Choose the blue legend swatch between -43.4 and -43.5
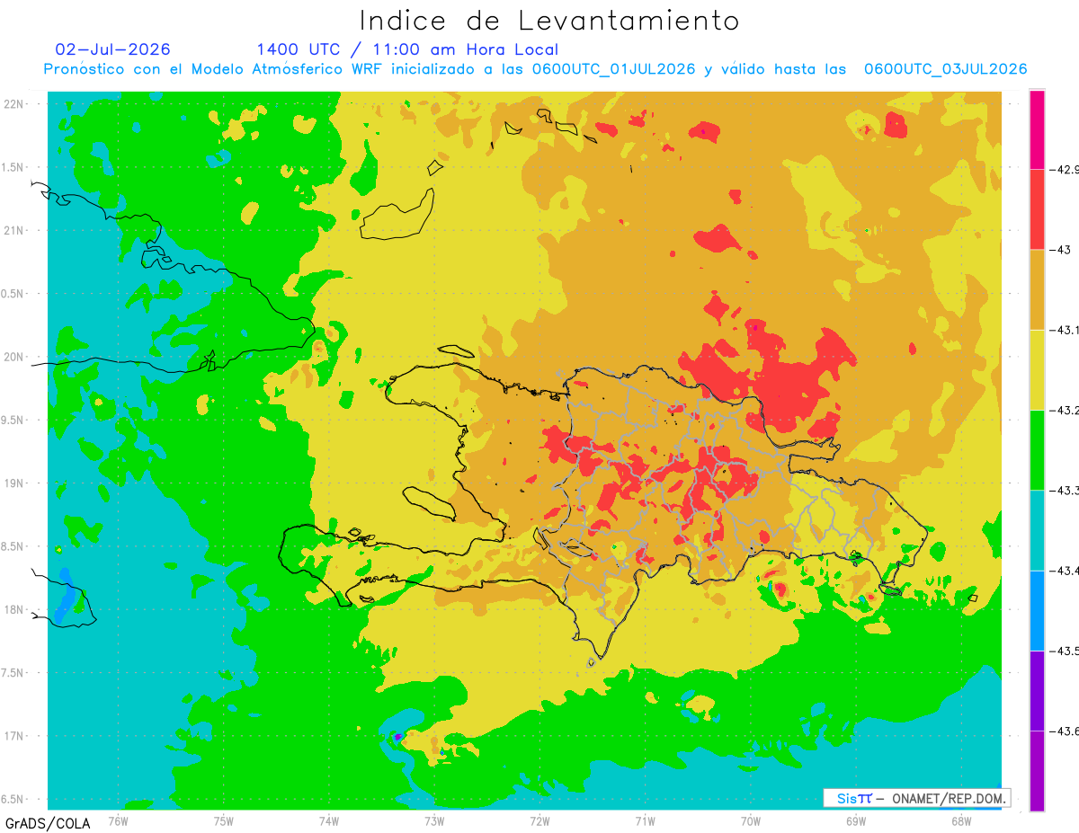The height and width of the screenshot is (833, 1079). pyautogui.click(x=1037, y=610)
